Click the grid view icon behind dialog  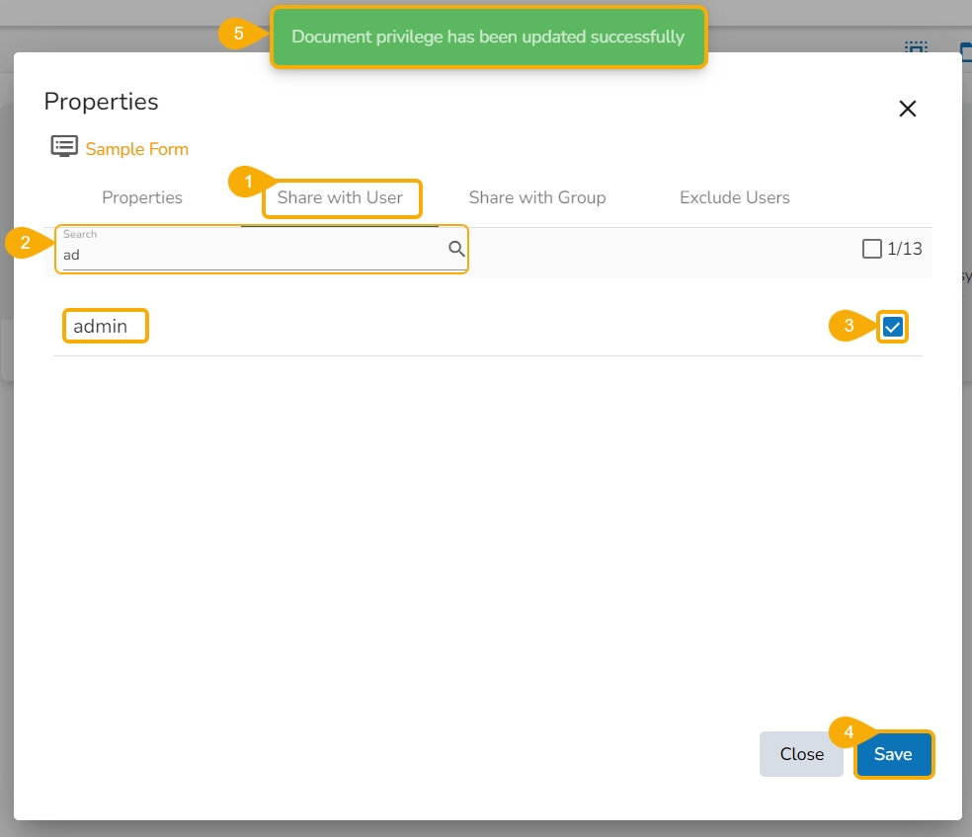[916, 47]
